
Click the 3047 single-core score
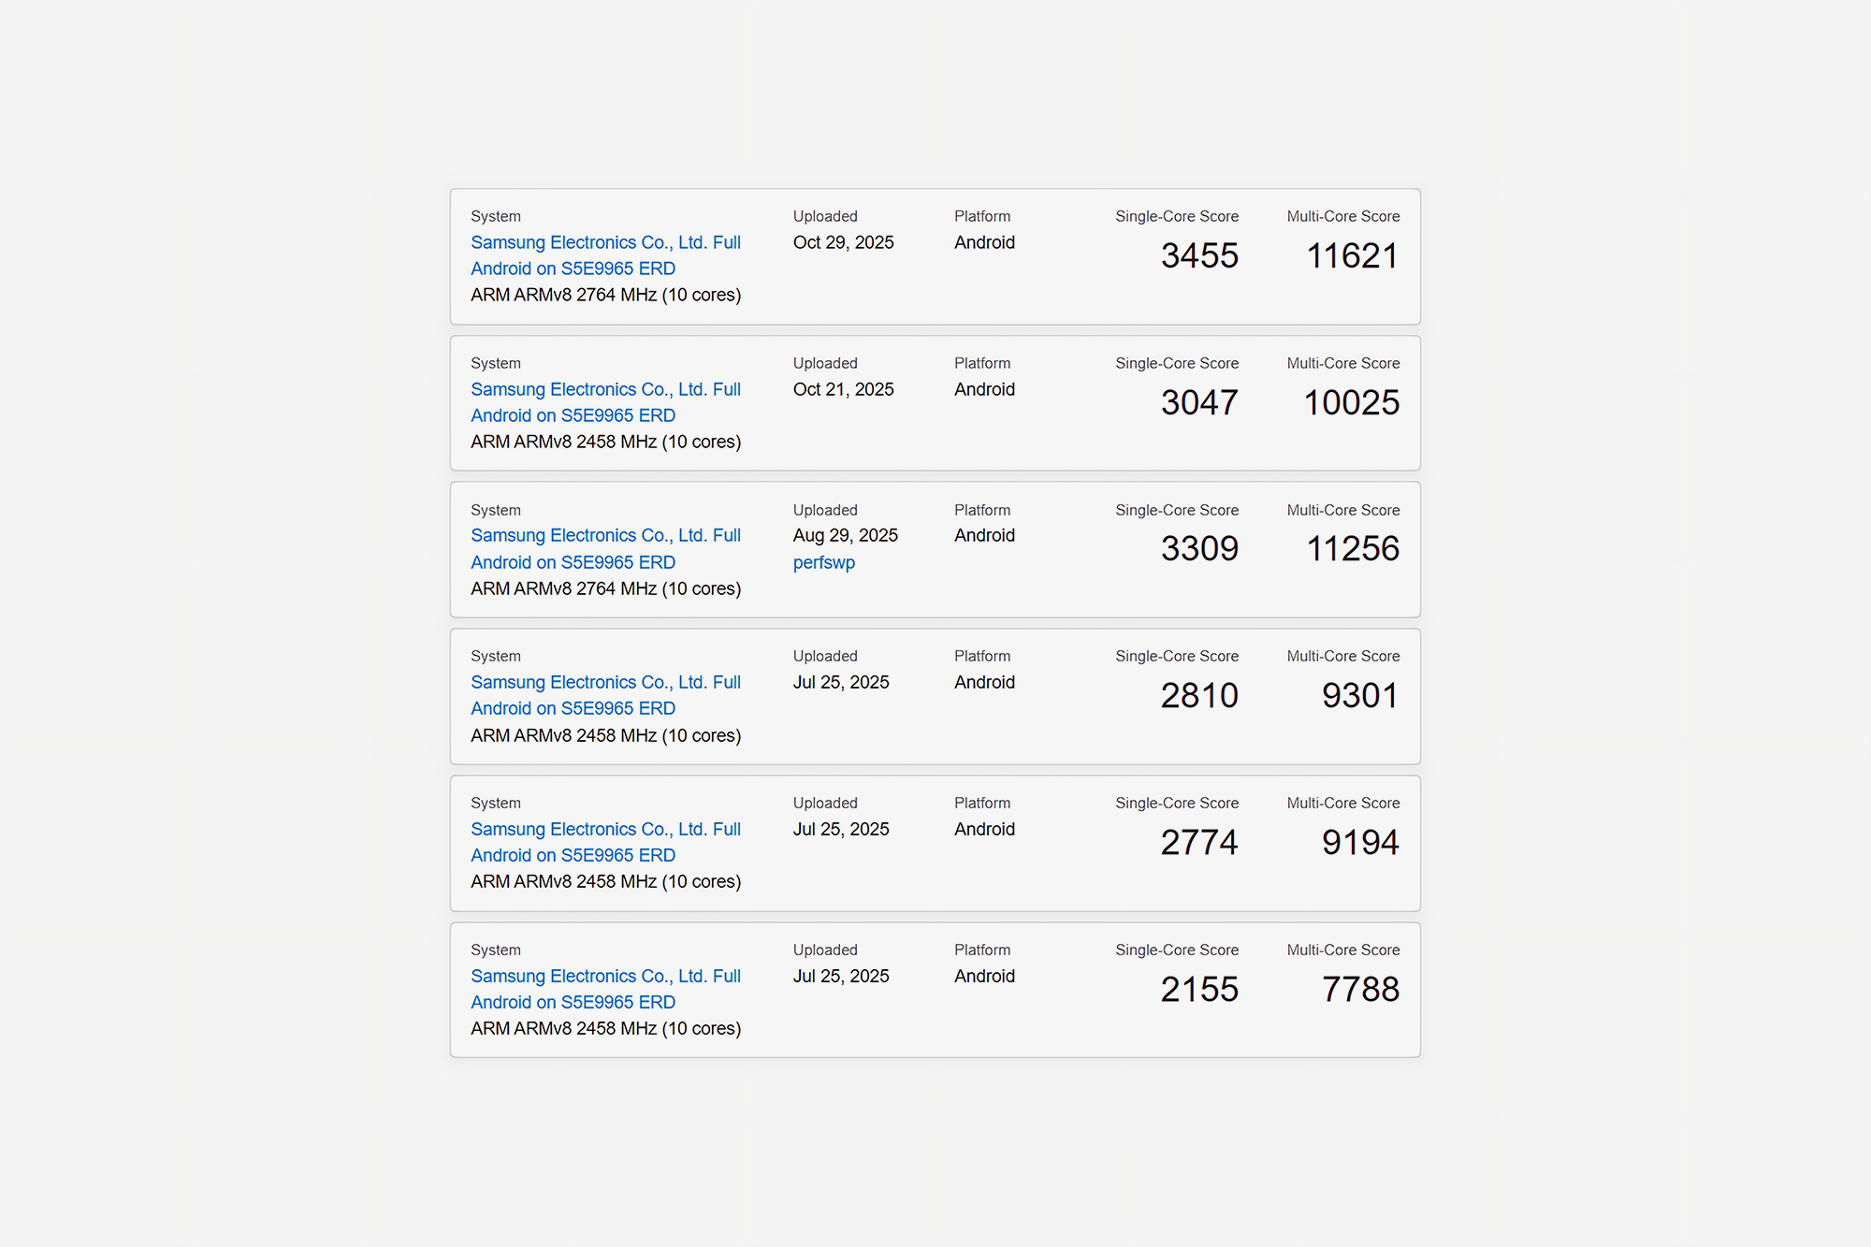point(1199,402)
